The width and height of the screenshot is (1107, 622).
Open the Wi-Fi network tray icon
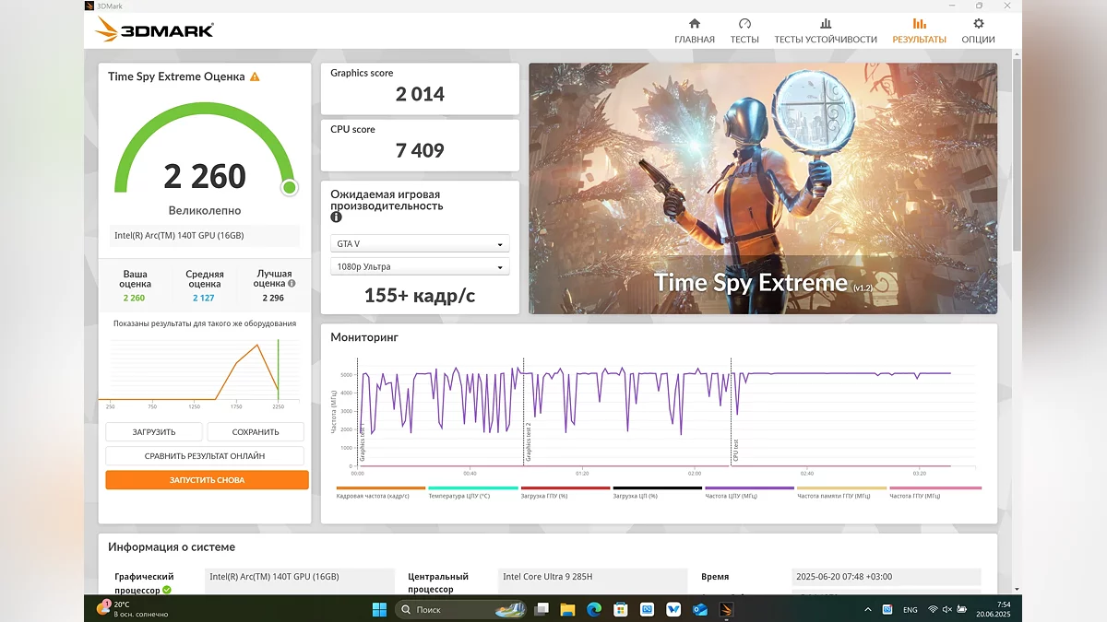pyautogui.click(x=933, y=609)
